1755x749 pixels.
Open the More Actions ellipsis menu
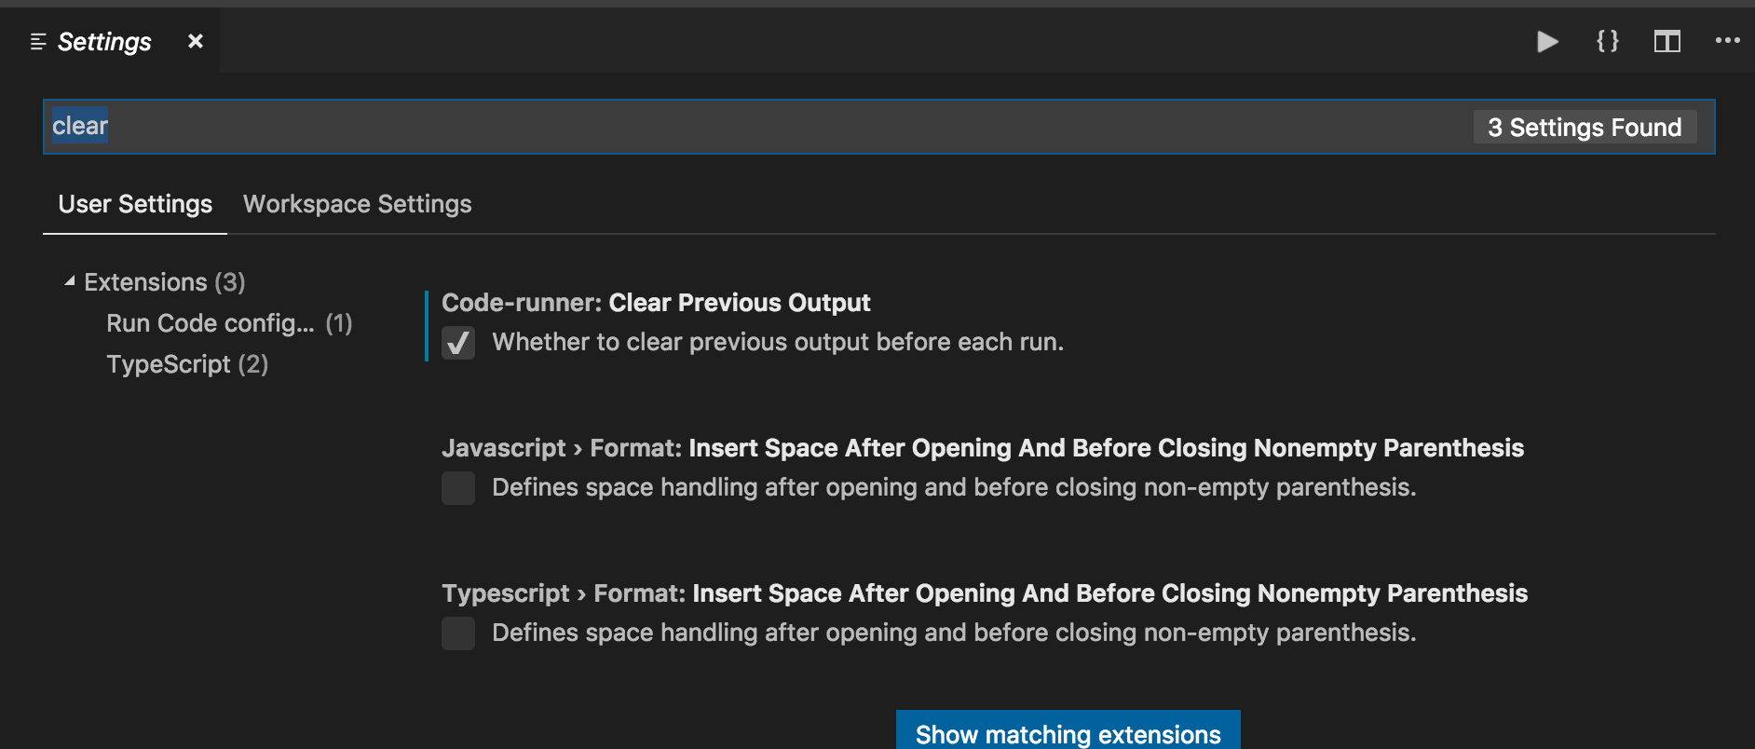(x=1727, y=41)
